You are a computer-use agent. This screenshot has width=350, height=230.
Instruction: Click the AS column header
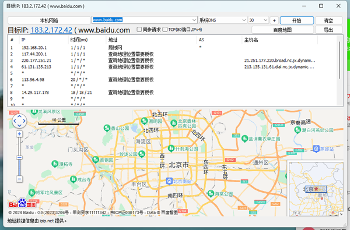pos(219,40)
